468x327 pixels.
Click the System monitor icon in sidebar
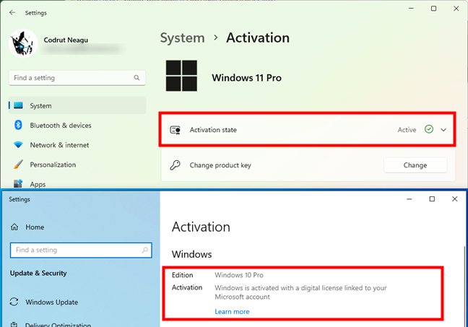click(x=18, y=105)
